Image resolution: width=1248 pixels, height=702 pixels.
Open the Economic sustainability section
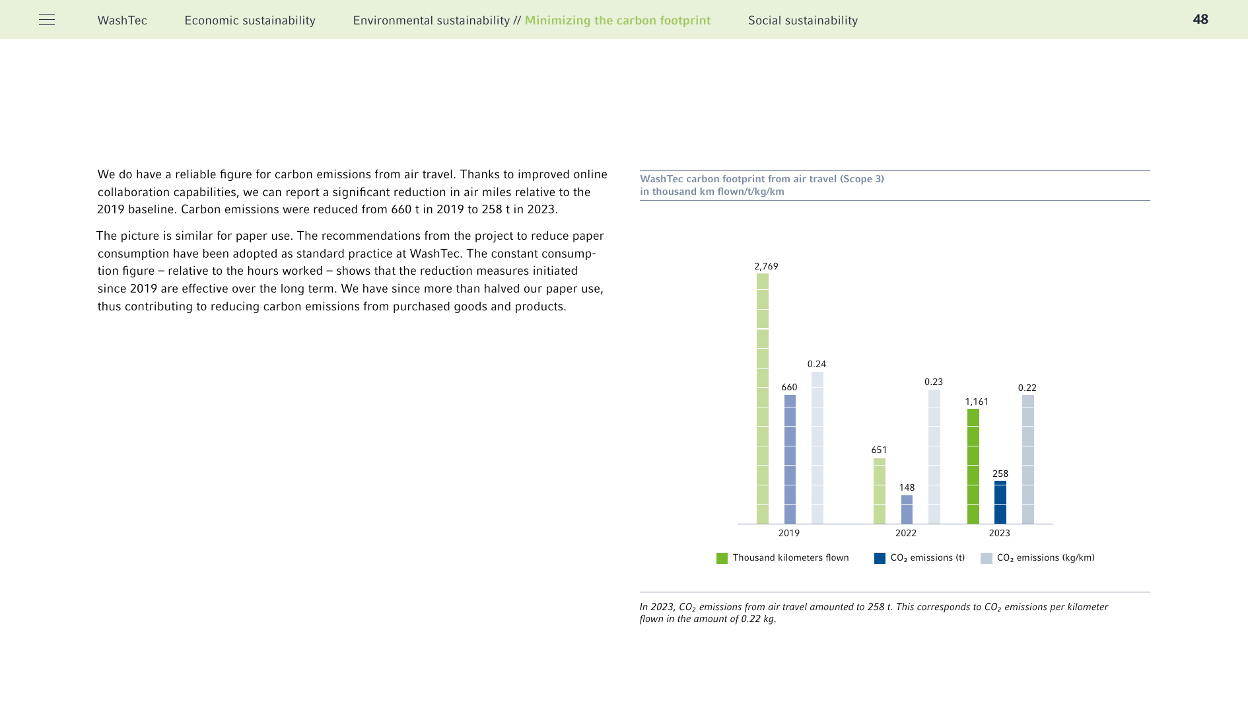pyautogui.click(x=250, y=20)
